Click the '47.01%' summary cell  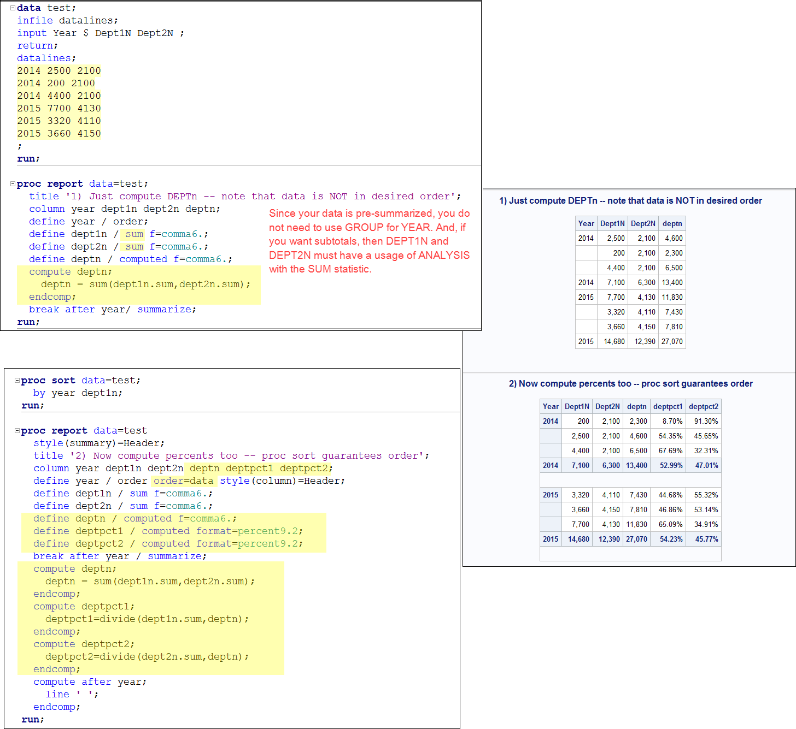click(x=704, y=465)
